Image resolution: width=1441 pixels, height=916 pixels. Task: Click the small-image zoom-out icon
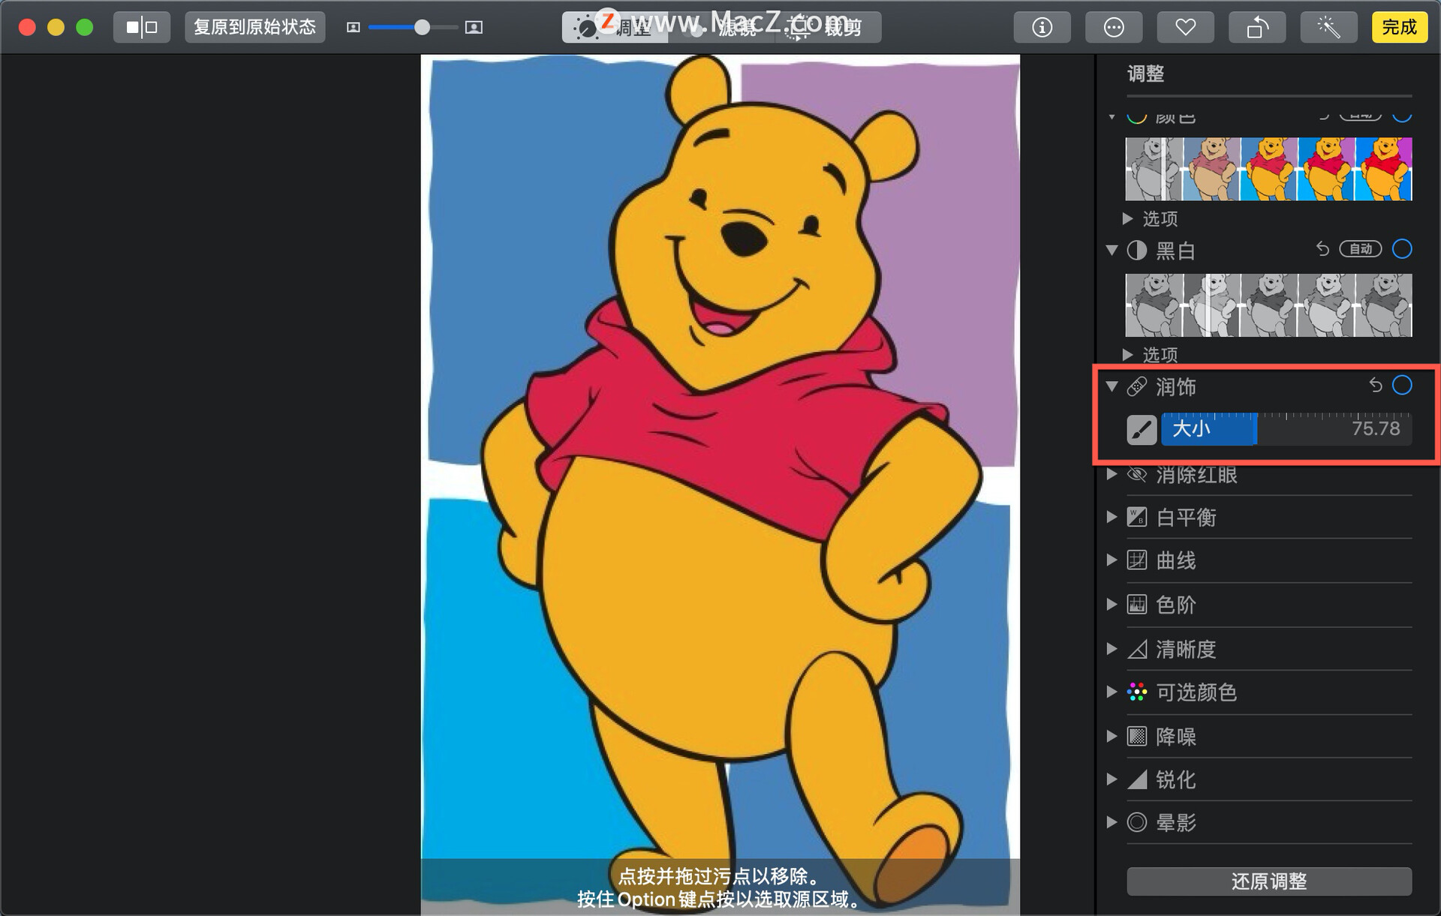(353, 28)
